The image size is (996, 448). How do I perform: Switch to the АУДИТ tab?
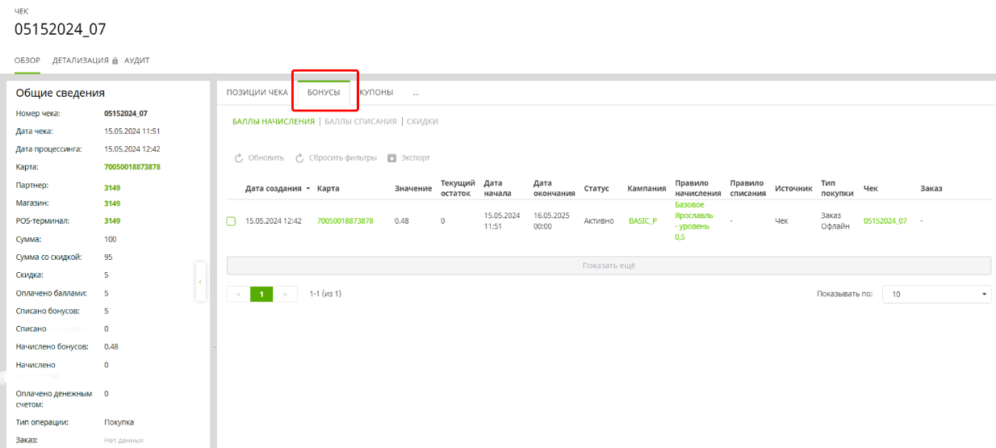point(136,61)
